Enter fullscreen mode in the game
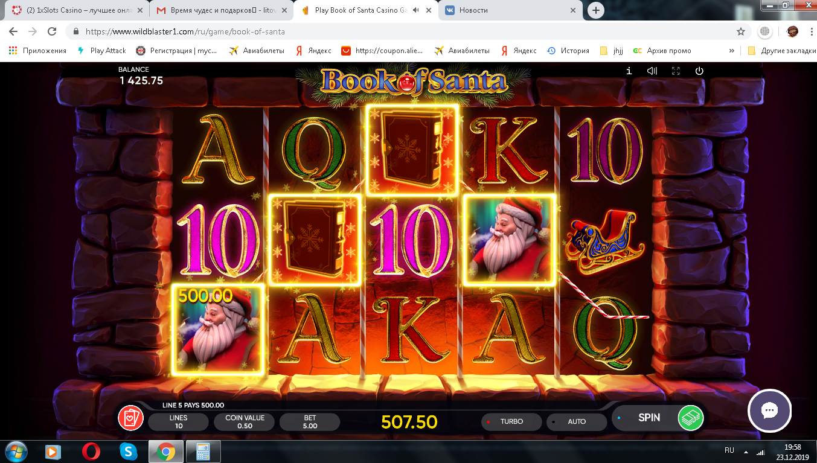 pyautogui.click(x=676, y=71)
